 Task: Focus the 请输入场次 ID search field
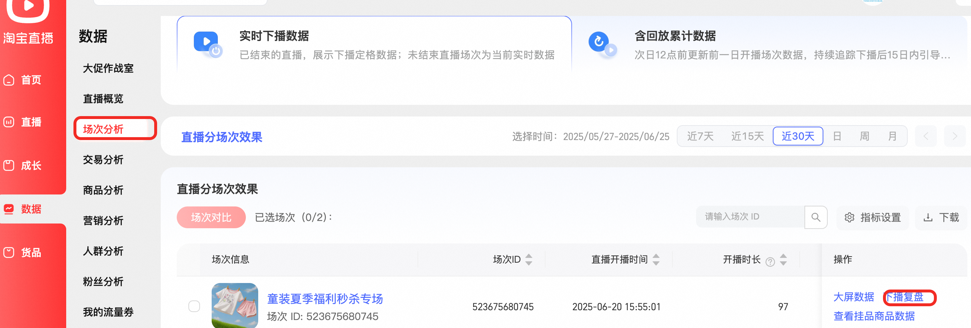coord(750,217)
